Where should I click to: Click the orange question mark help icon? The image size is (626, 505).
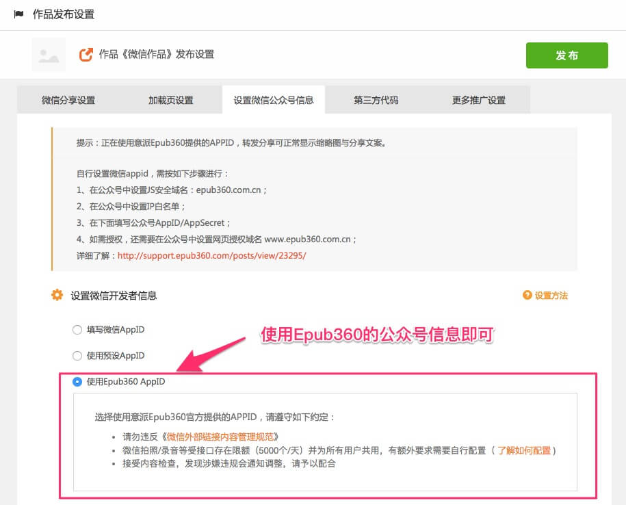(527, 296)
